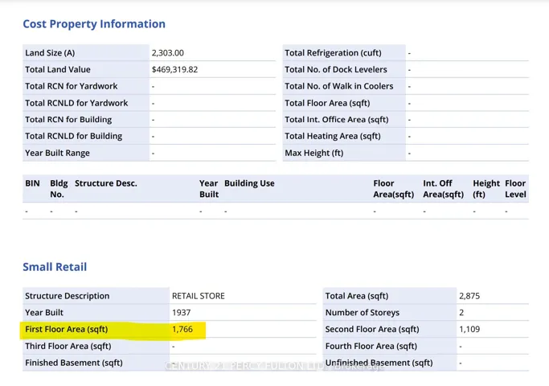Image resolution: width=549 pixels, height=386 pixels.
Task: Select the 'Land Size (A)' label
Action: 50,53
